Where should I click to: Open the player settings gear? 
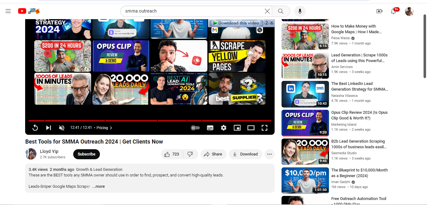tap(223, 128)
